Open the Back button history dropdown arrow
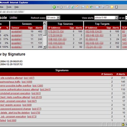The height and width of the screenshot is (127, 127). pos(58,7)
